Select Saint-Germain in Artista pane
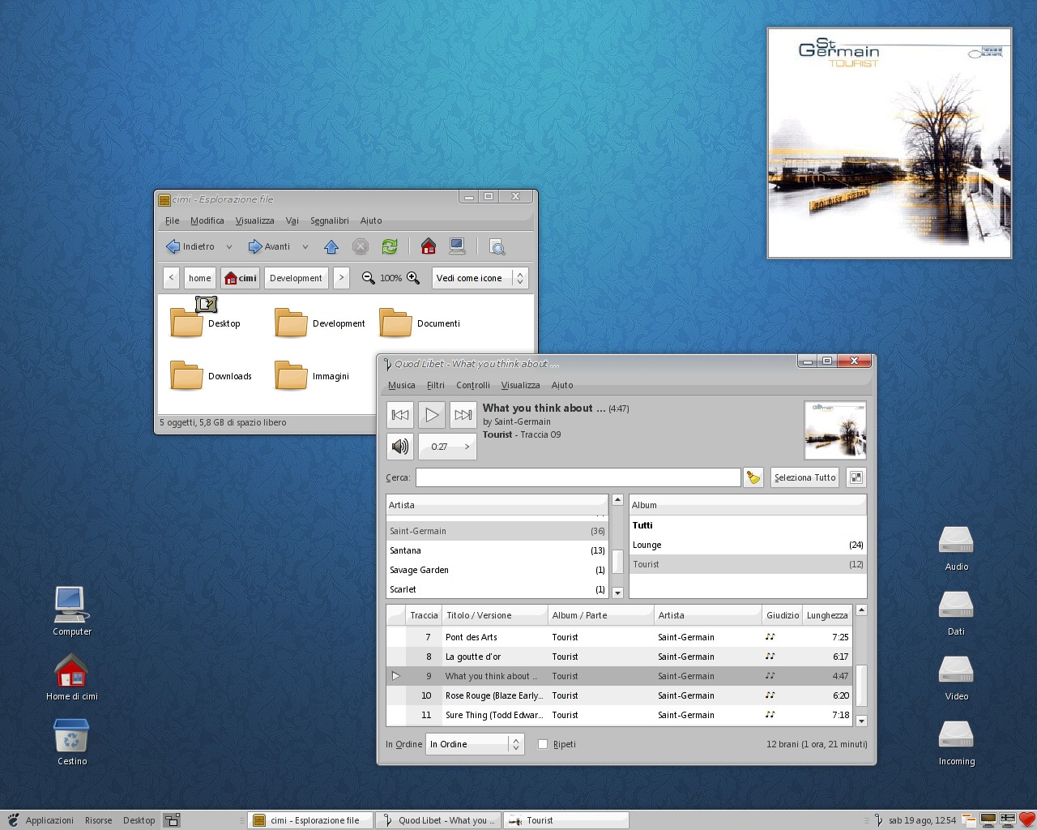Image resolution: width=1037 pixels, height=830 pixels. [x=497, y=531]
